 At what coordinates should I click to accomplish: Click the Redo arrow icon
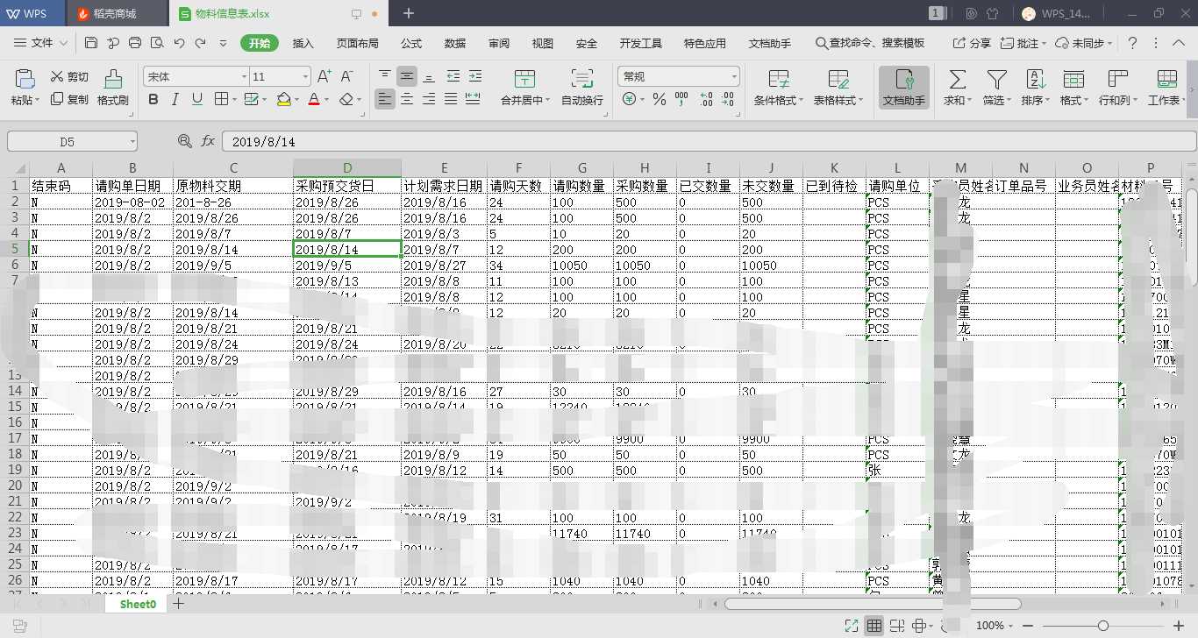pyautogui.click(x=201, y=43)
